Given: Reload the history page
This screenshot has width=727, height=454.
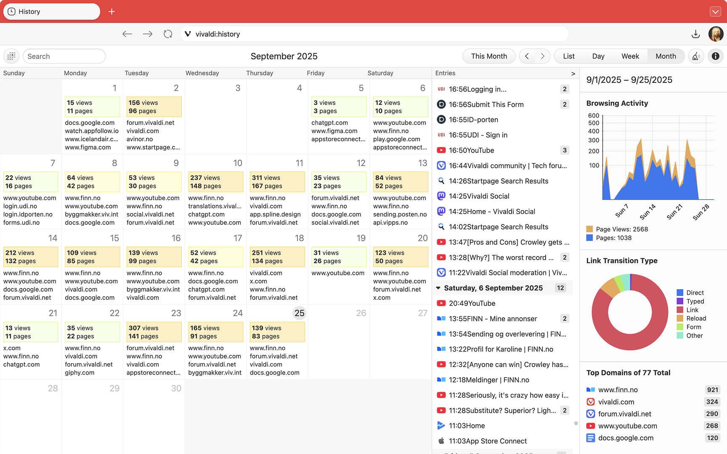Looking at the screenshot, I should tap(168, 34).
